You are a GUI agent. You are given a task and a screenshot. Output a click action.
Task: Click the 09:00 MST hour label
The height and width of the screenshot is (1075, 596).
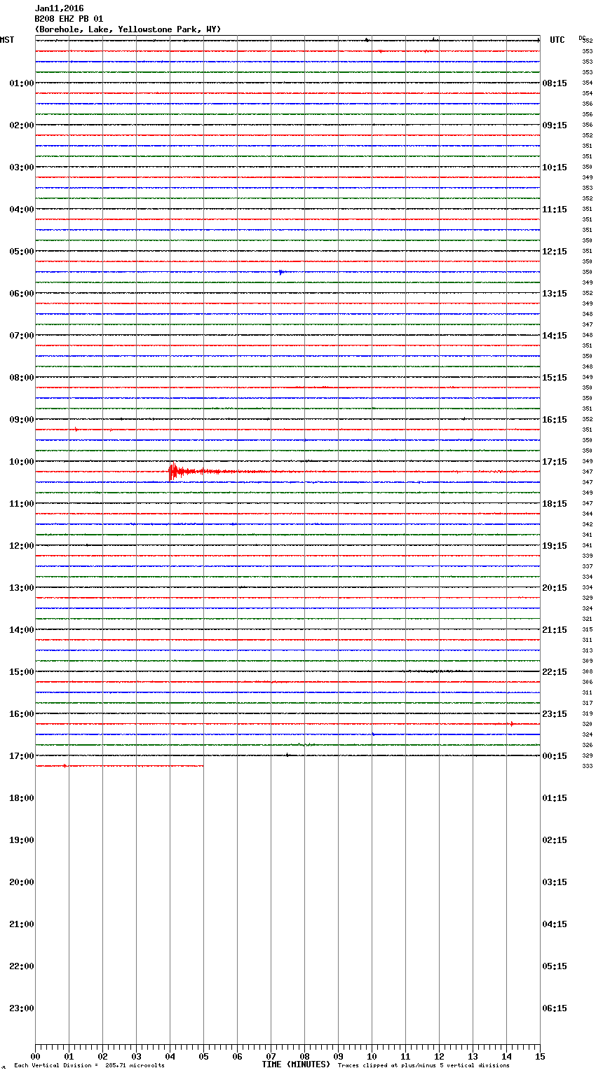pyautogui.click(x=22, y=420)
